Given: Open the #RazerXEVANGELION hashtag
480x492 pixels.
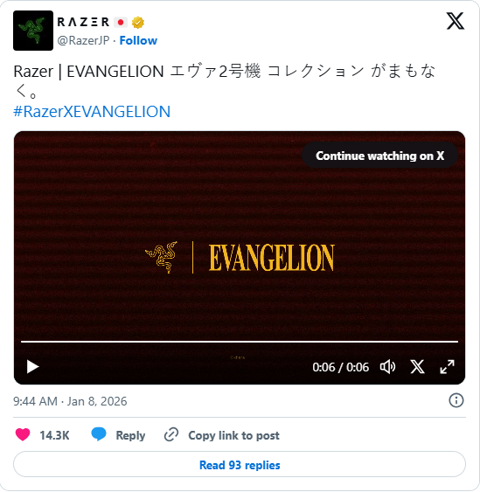Looking at the screenshot, I should [x=92, y=112].
